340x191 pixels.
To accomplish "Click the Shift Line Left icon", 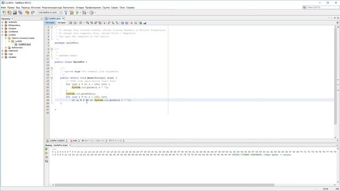I will (123, 23).
